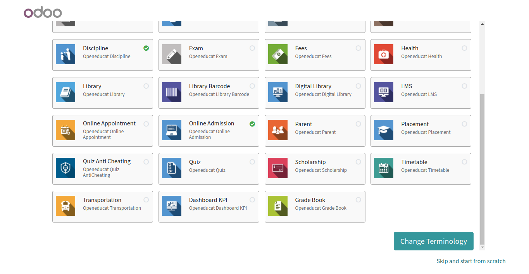
Task: Select the Scholarship radio circle
Action: [358, 162]
